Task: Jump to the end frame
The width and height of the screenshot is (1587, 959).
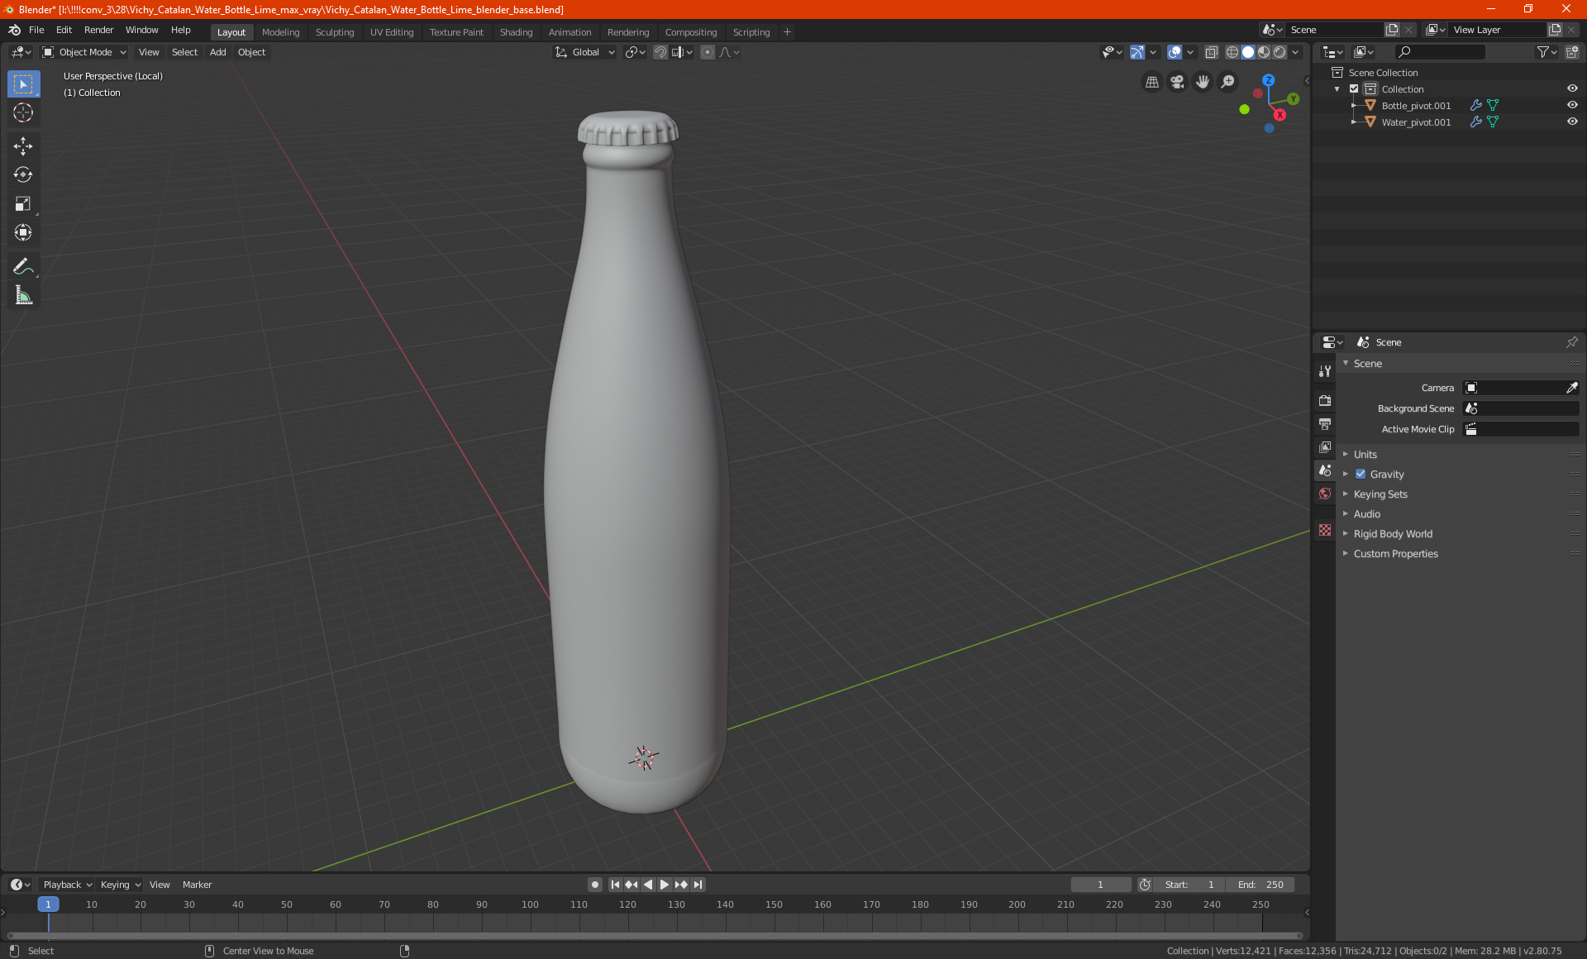Action: pos(698,885)
